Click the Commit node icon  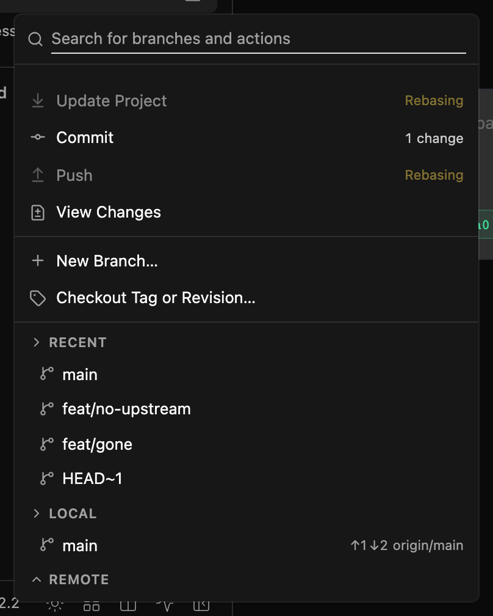[x=38, y=137]
